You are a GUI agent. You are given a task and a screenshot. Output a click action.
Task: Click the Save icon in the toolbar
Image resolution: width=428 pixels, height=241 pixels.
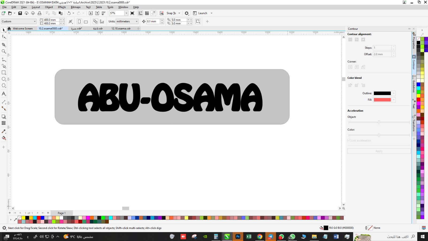coord(20,13)
